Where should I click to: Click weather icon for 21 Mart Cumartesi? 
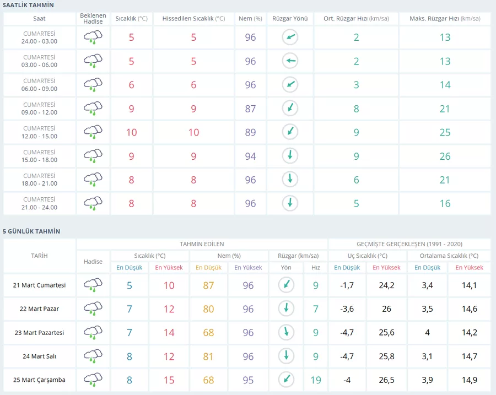coord(93,285)
